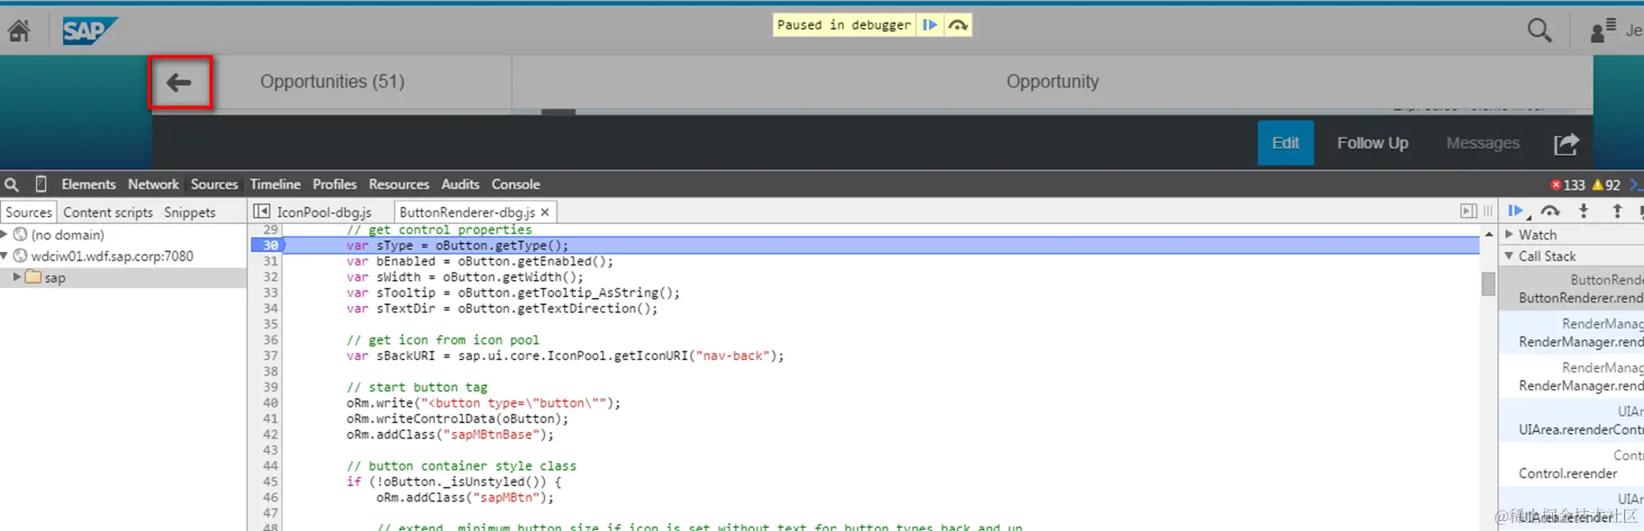Click the Opportunities (51) title

point(332,82)
